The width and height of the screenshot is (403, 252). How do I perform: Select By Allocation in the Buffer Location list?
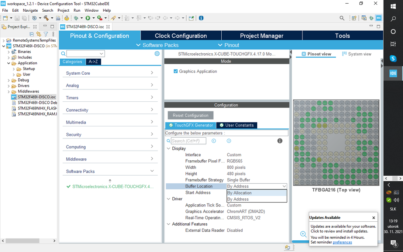coord(257,193)
